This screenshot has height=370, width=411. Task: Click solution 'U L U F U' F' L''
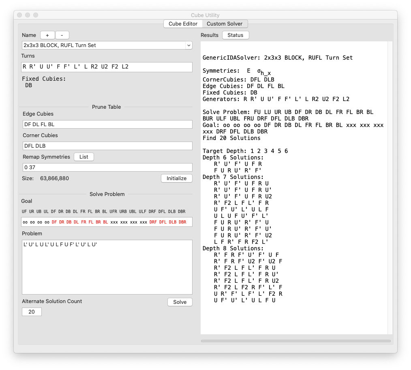coord(241,216)
